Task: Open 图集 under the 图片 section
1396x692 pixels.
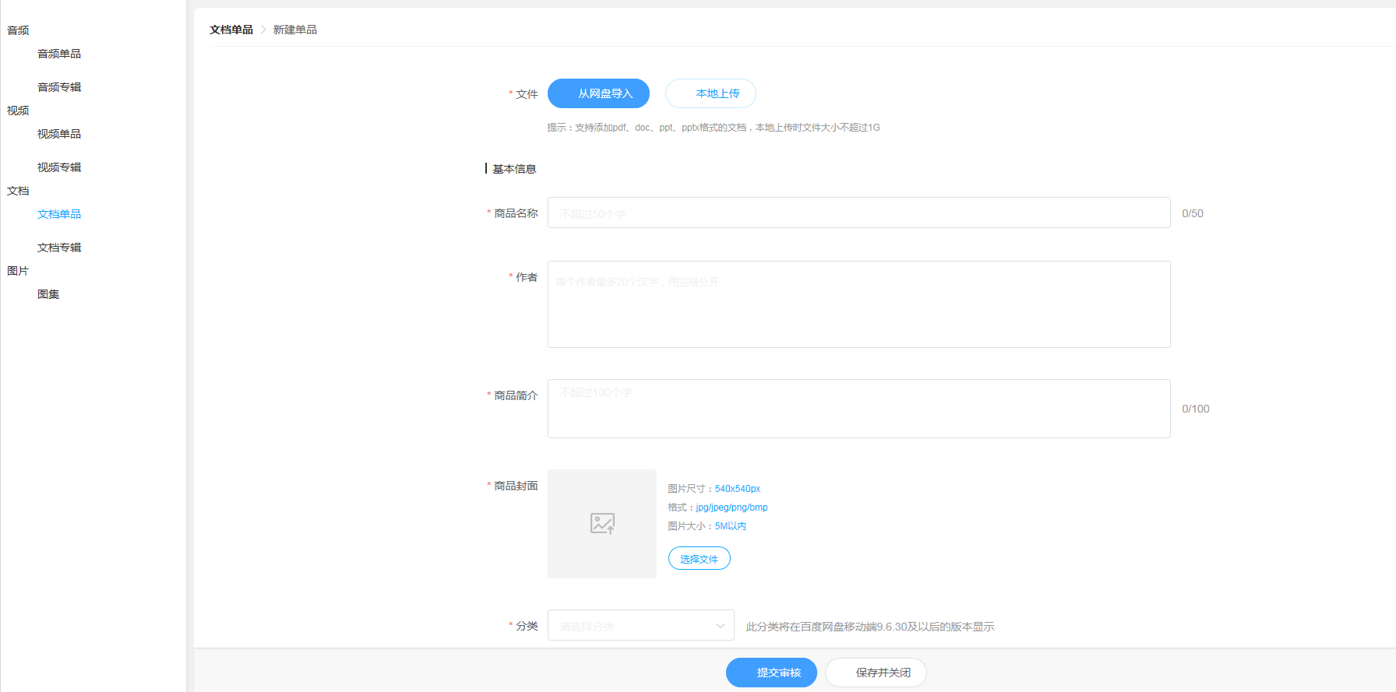Action: tap(48, 294)
